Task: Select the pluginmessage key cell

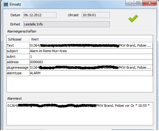Action: (18, 67)
